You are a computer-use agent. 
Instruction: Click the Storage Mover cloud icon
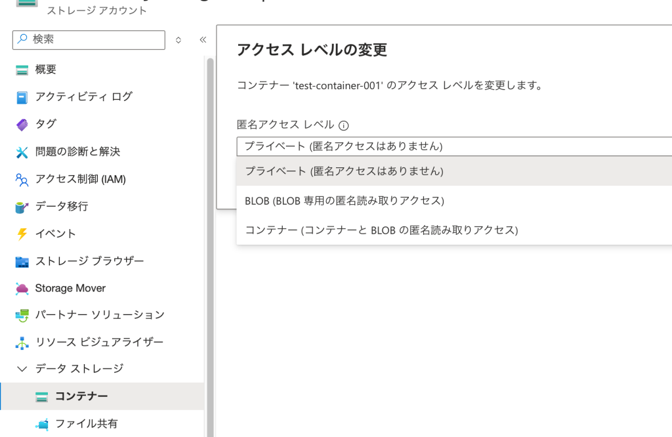22,289
